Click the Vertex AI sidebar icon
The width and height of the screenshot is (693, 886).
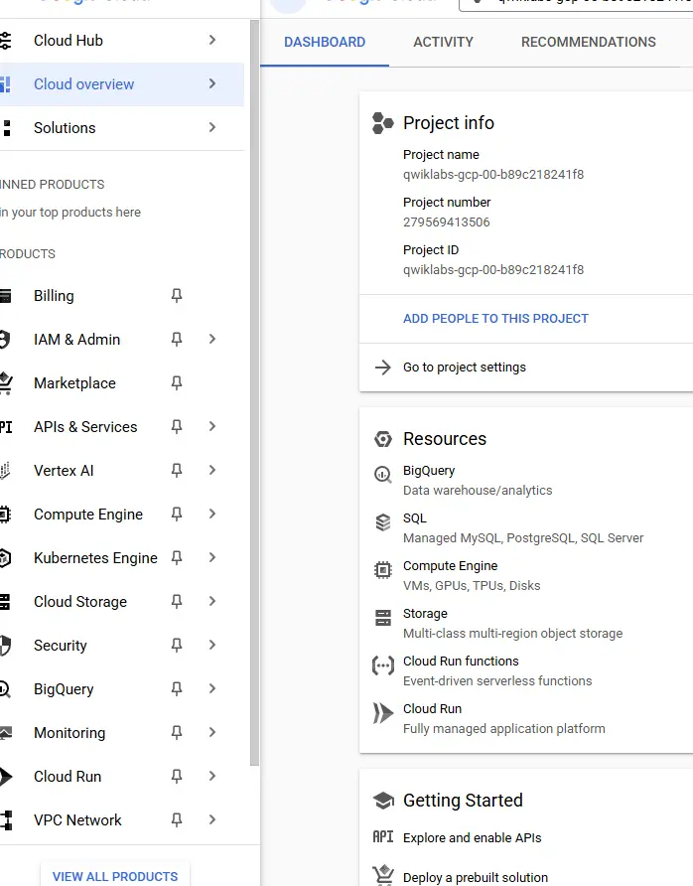[x=5, y=471]
